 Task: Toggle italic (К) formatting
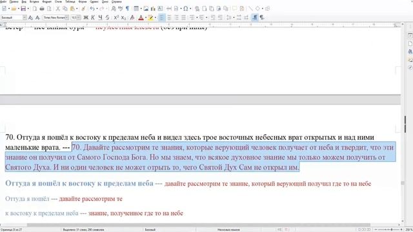[x=93, y=17]
